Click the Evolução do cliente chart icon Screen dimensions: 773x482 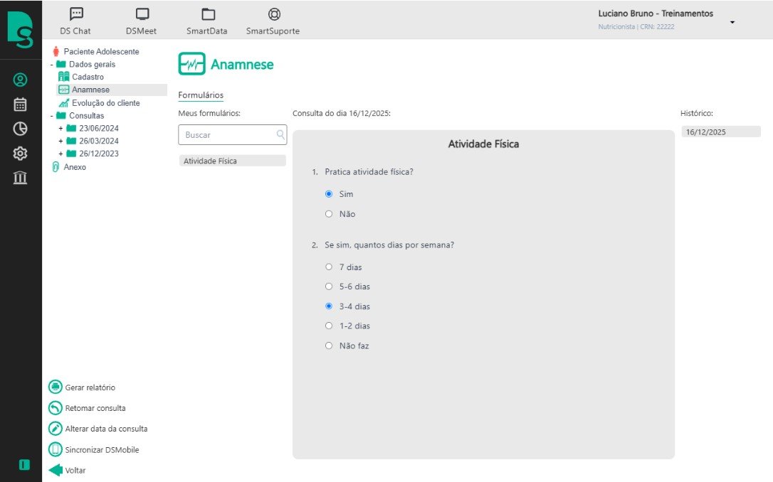63,103
